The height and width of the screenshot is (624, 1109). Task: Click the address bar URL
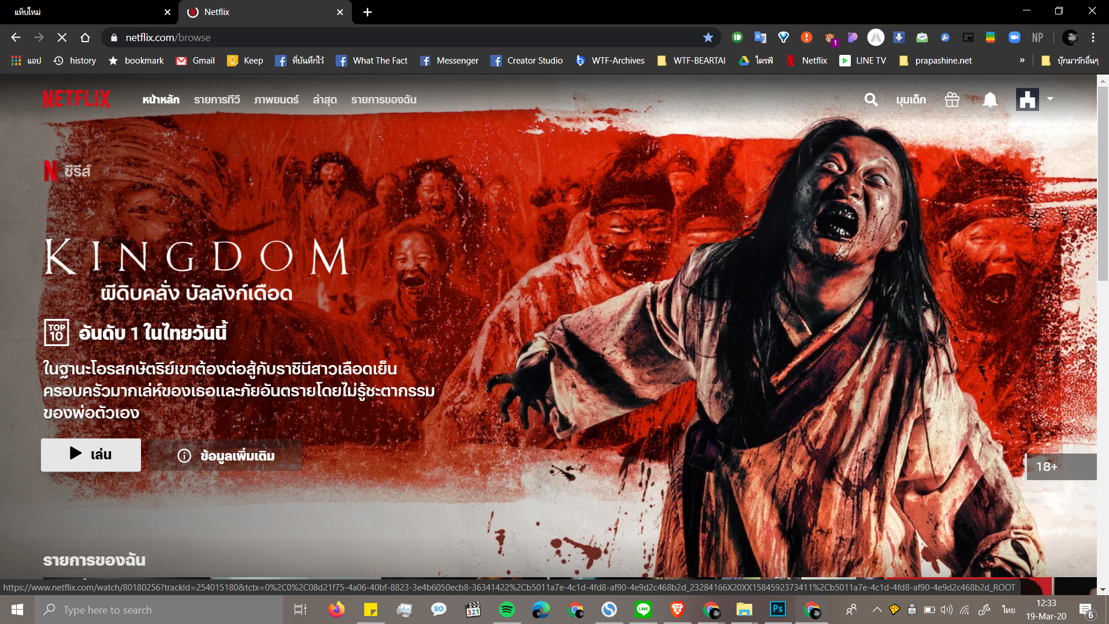pyautogui.click(x=168, y=38)
